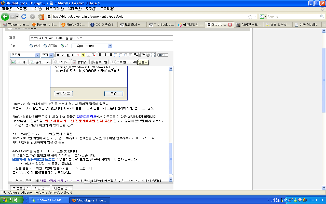The height and width of the screenshot is (204, 326).
Task: Click the 확인 button in the embedded image
Action: 114,94
